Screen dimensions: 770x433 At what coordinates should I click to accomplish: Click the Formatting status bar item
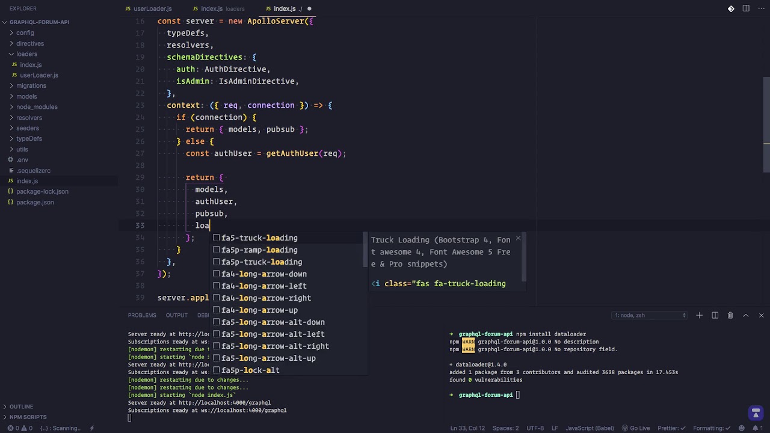pyautogui.click(x=713, y=428)
